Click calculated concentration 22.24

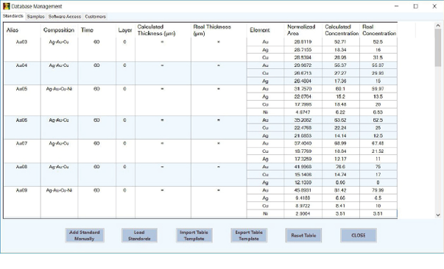coord(341,128)
